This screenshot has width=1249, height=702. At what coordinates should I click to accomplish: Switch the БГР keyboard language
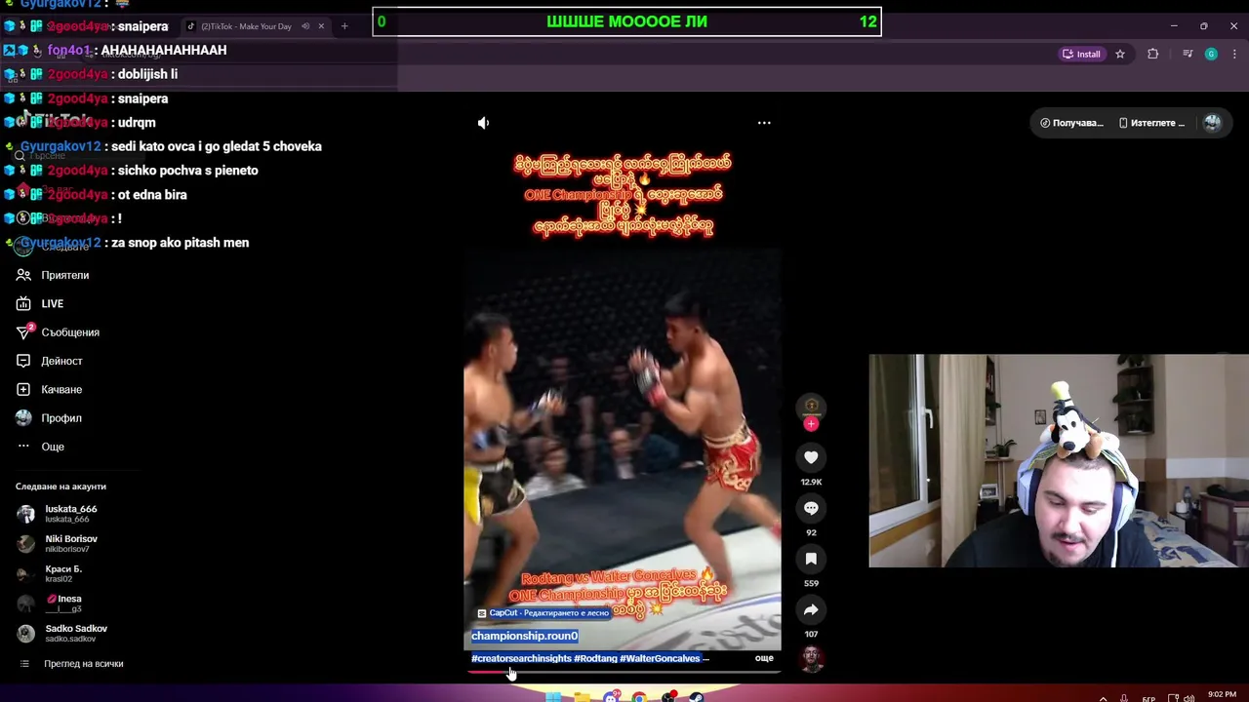click(1149, 699)
